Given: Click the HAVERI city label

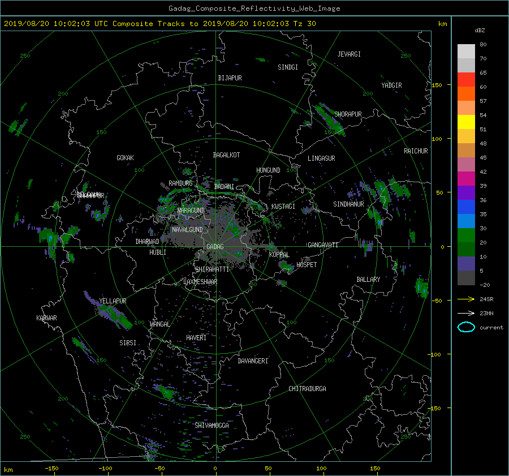Looking at the screenshot, I should coord(196,338).
